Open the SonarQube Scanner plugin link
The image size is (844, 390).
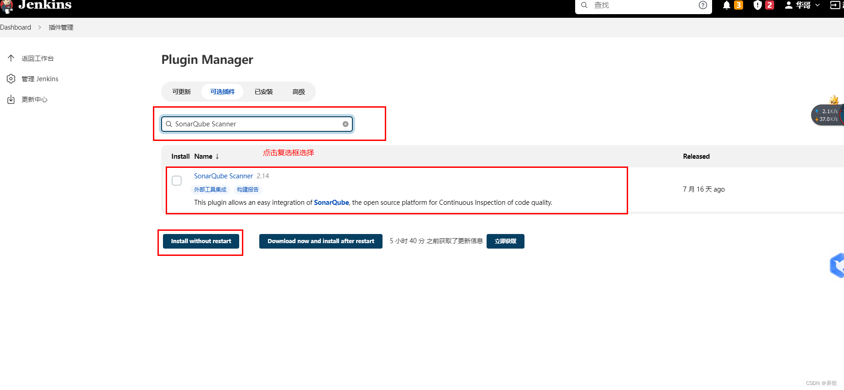pyautogui.click(x=223, y=176)
